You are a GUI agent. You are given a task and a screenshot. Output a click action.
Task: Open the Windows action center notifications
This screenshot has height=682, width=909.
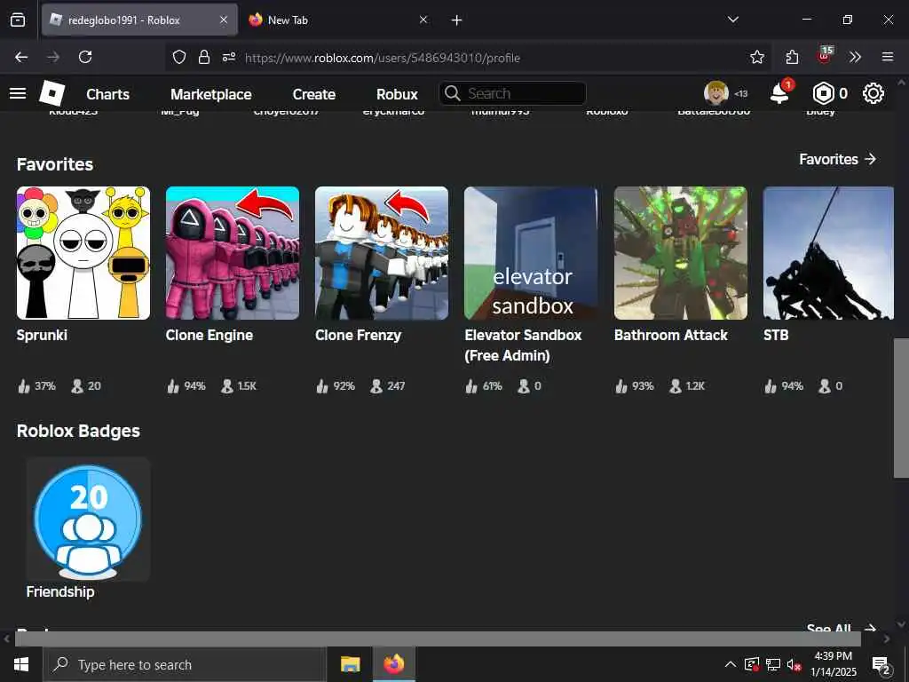coord(881,665)
